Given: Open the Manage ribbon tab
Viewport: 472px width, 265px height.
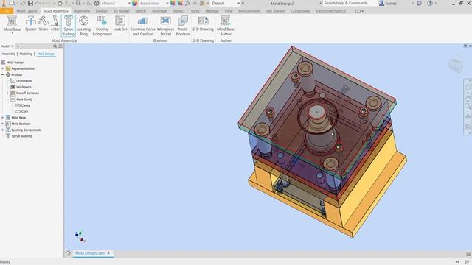Looking at the screenshot, I should click(x=212, y=11).
